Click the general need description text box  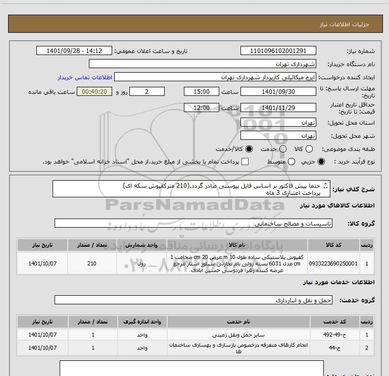click(191, 189)
